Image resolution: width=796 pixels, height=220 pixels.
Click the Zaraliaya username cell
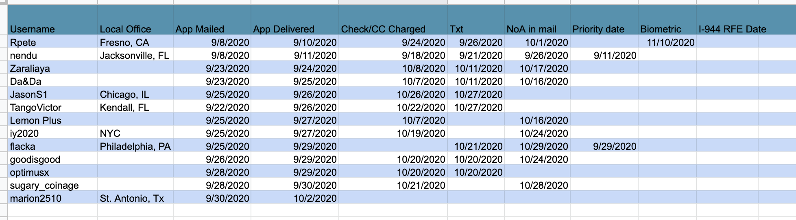coord(53,68)
